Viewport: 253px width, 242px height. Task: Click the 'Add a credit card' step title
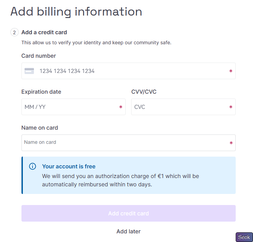pos(44,32)
